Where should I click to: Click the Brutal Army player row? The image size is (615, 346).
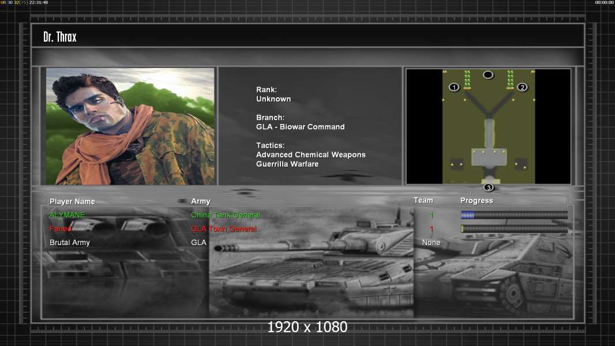click(x=70, y=243)
